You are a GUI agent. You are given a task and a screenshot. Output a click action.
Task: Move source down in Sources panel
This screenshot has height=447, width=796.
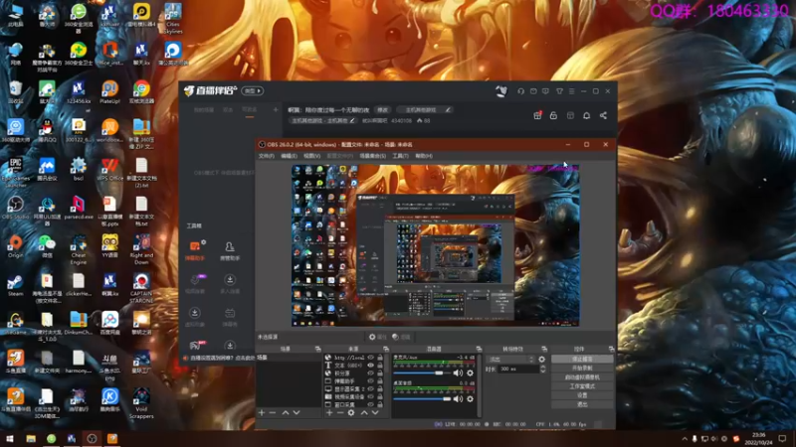click(x=375, y=413)
